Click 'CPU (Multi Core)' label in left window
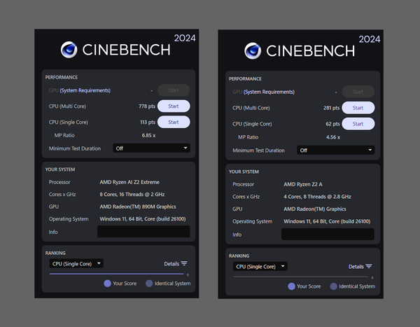The height and width of the screenshot is (327, 420). (x=67, y=106)
